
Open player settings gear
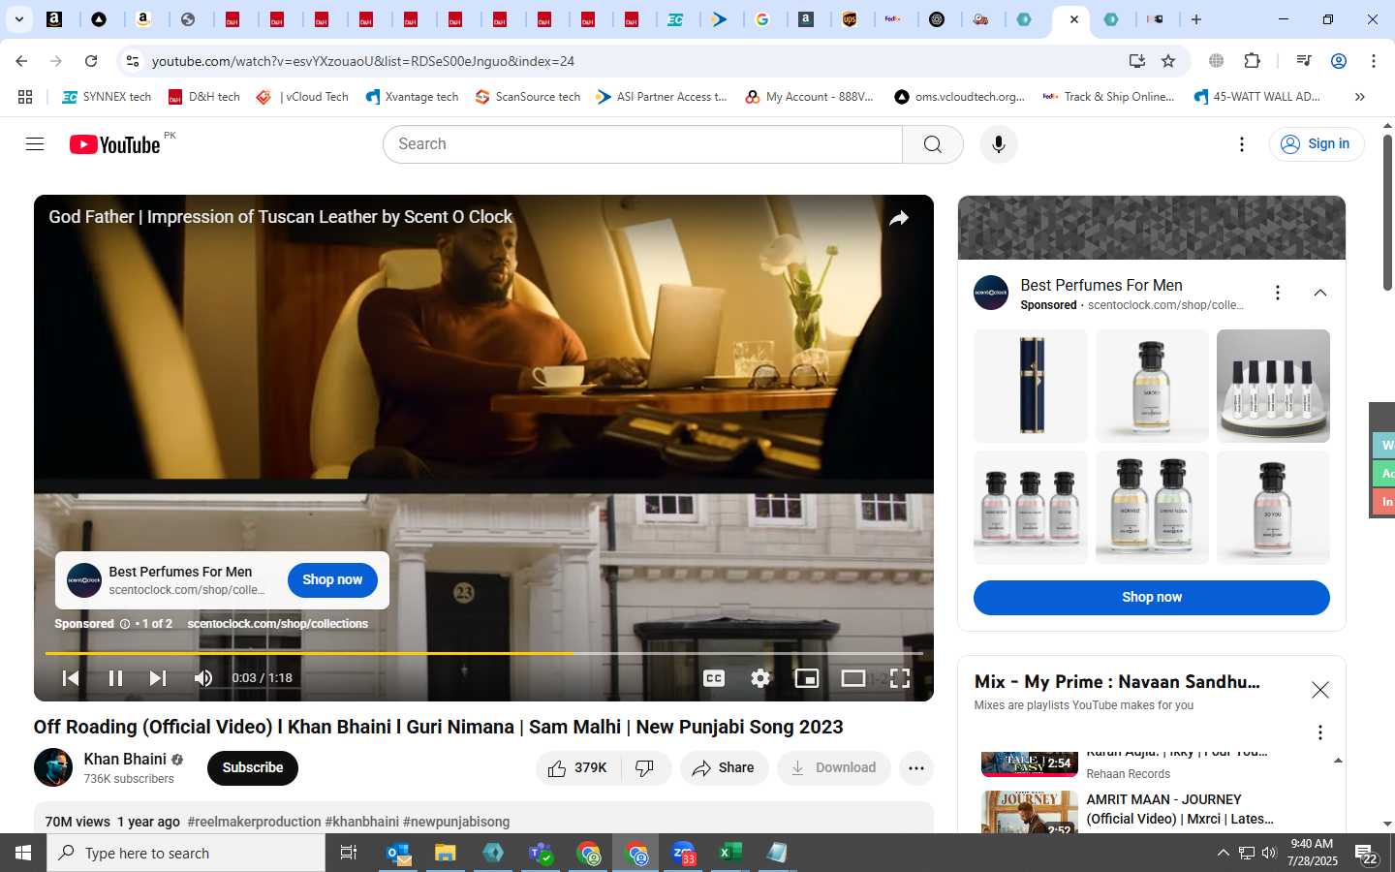click(760, 678)
